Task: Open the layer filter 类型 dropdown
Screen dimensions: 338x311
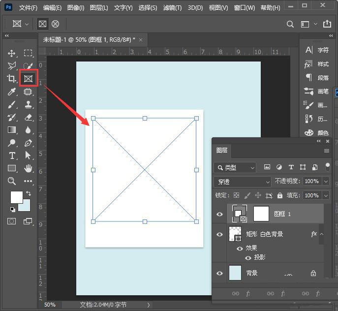Action: tap(235, 167)
